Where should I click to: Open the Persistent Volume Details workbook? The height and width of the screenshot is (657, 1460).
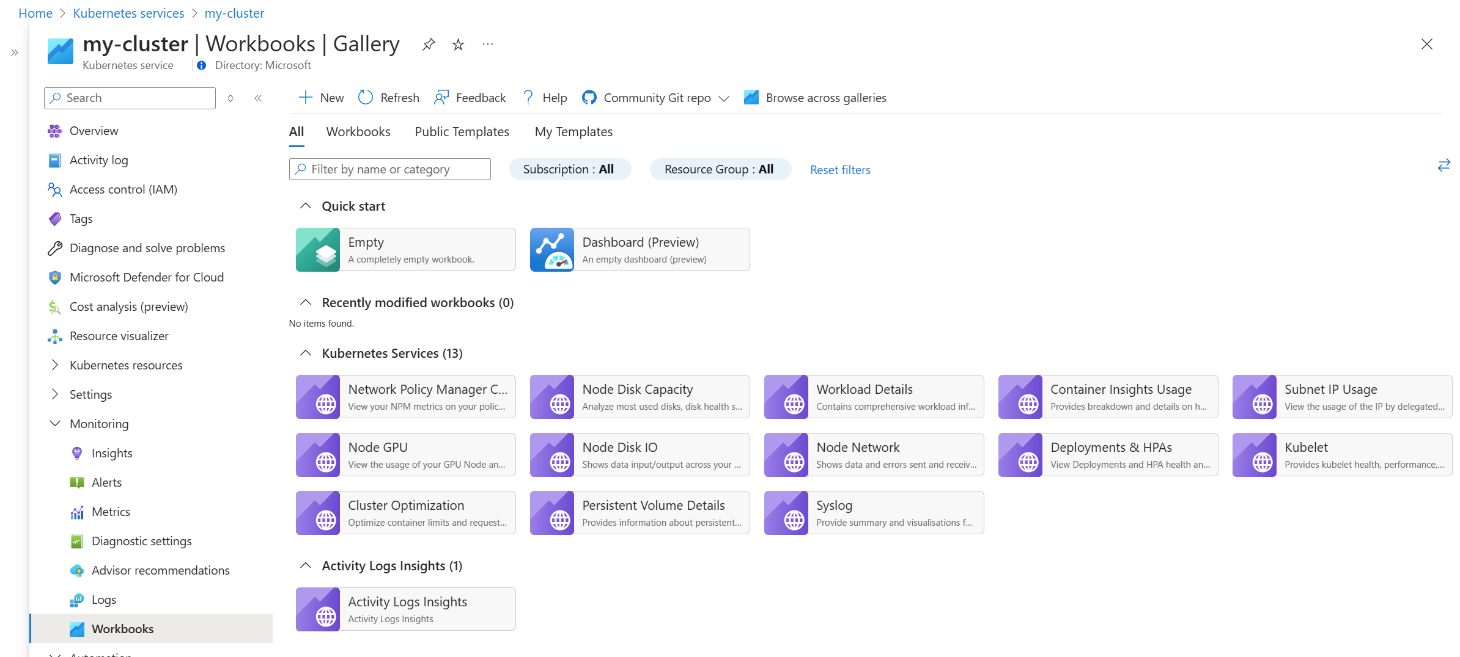[x=640, y=513]
